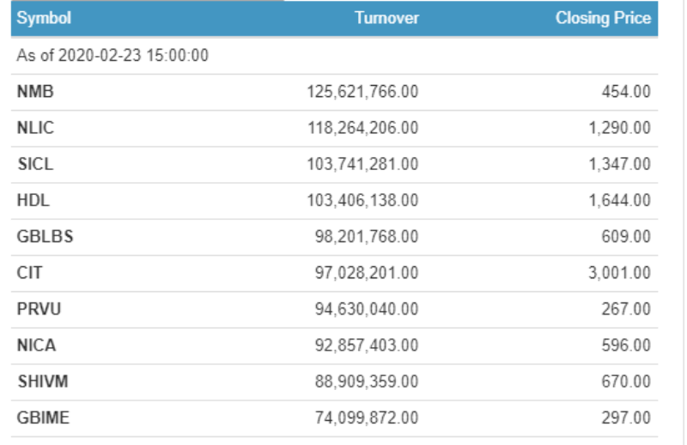The height and width of the screenshot is (445, 687).
Task: Open the GBIME stock symbol
Action: (43, 418)
